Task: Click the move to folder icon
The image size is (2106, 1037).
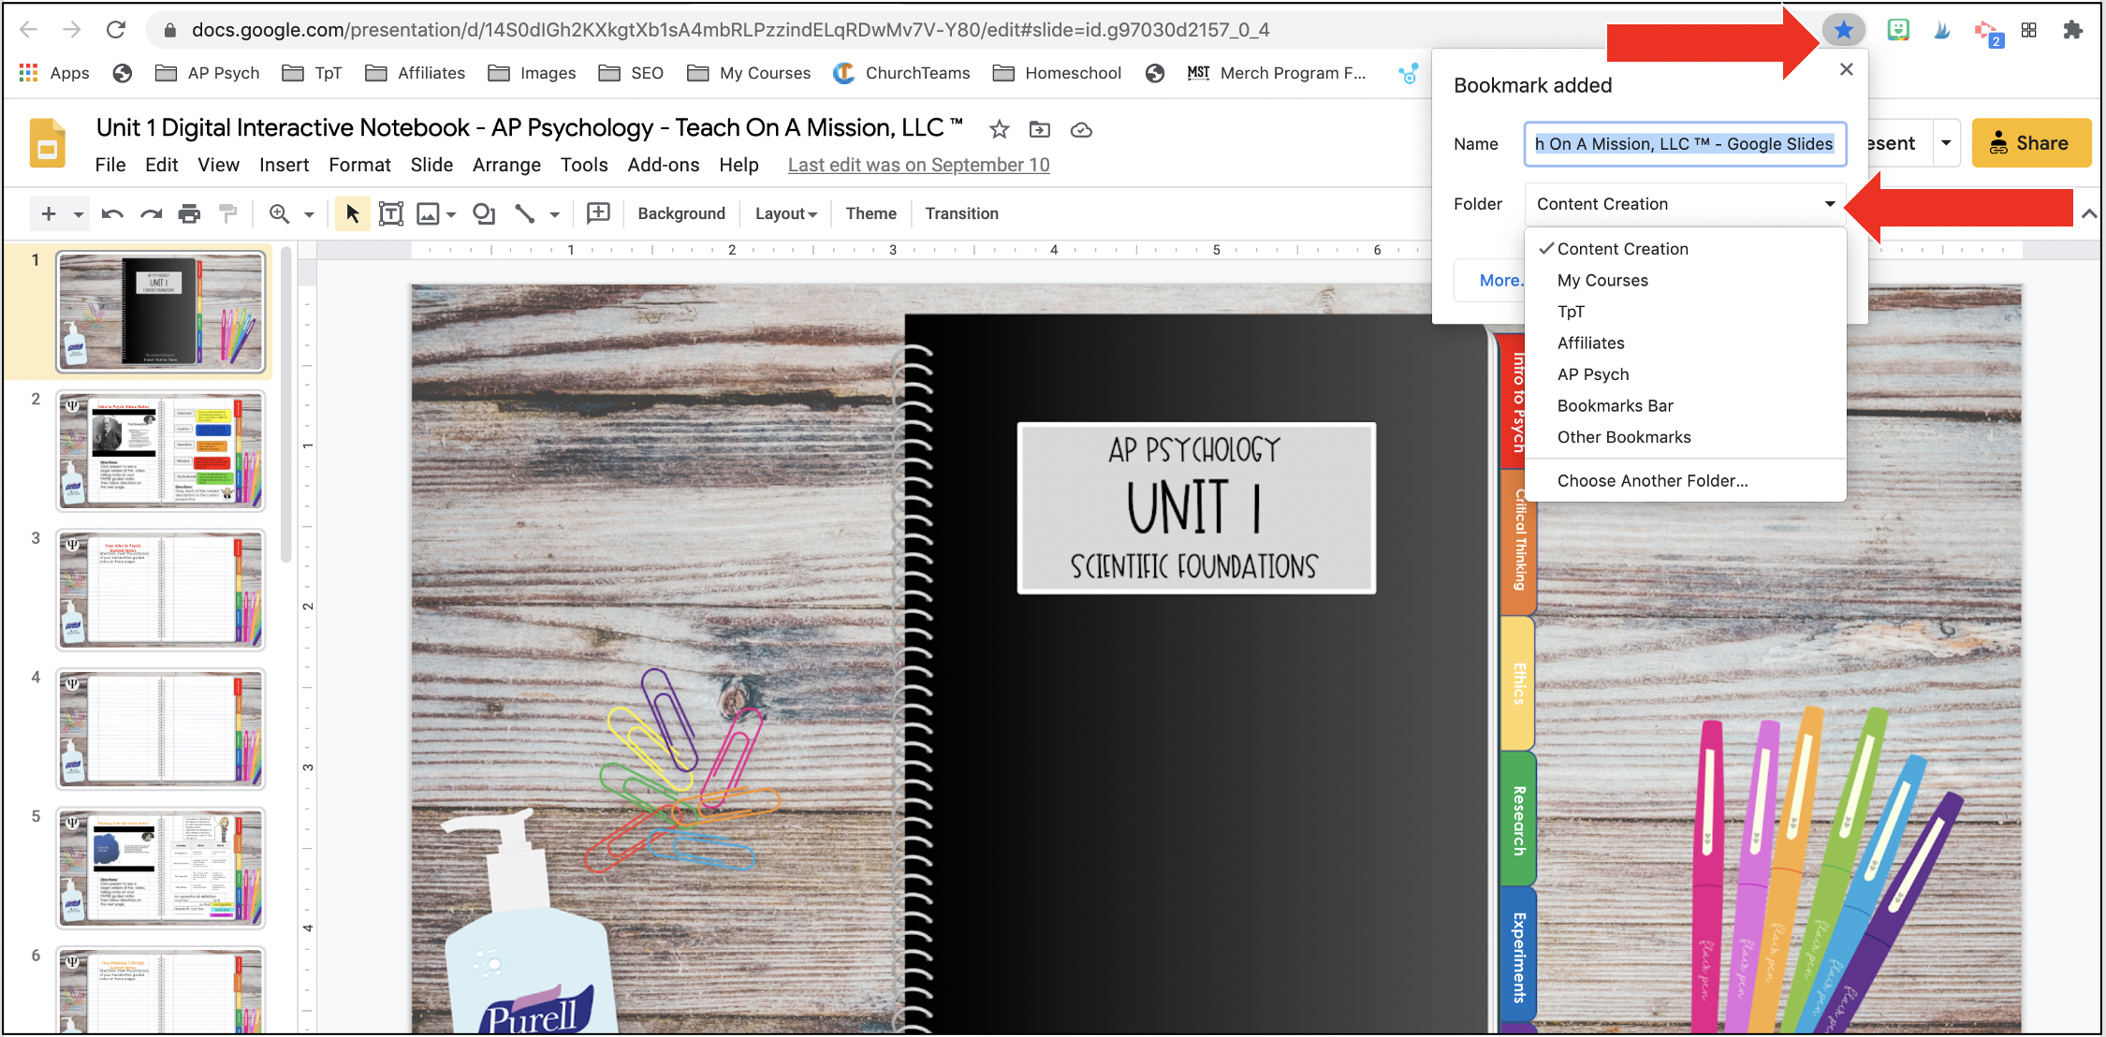Action: (1040, 129)
